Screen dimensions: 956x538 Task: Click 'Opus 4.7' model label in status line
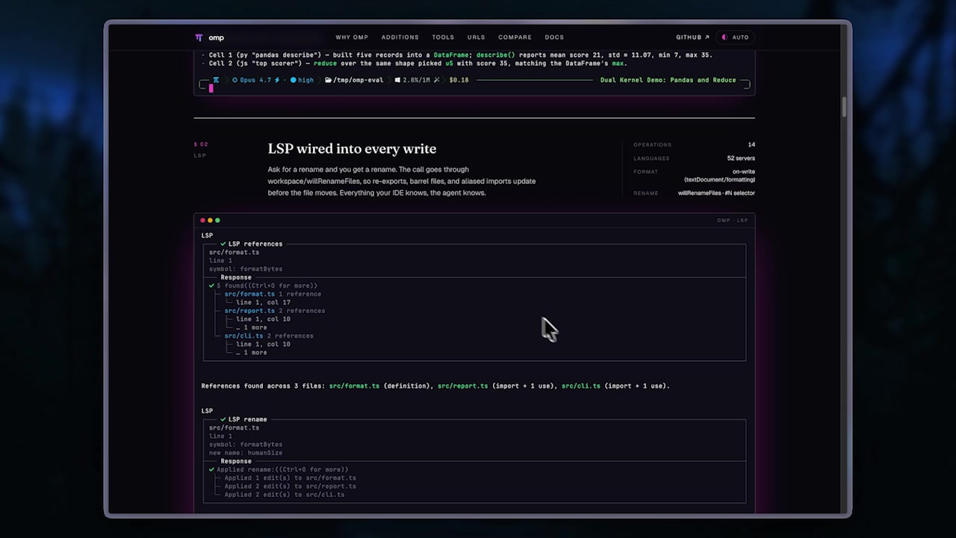(255, 80)
